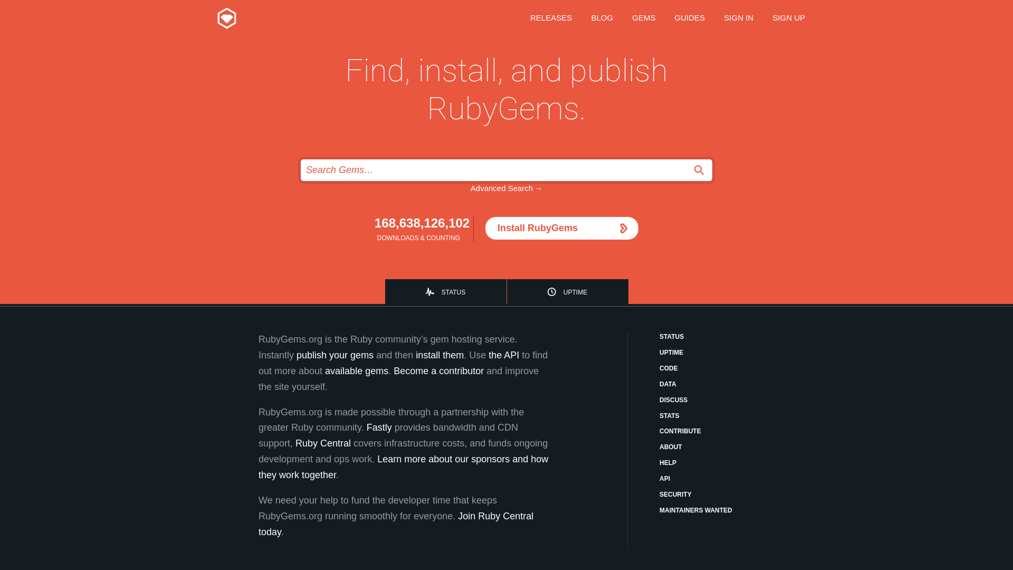Click the STATUS bar chart icon
Image resolution: width=1013 pixels, height=570 pixels.
click(x=430, y=292)
